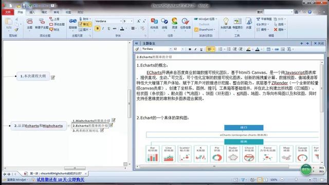Screen dimensions: 329x185
Task: Toggle Italic in the notes panel toolbar
Action: 195,49
